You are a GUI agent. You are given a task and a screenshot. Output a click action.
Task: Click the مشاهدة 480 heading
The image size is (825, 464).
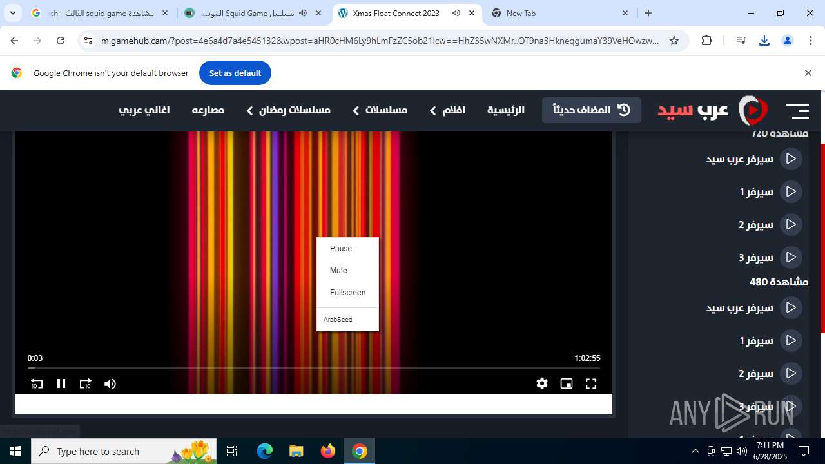point(779,282)
